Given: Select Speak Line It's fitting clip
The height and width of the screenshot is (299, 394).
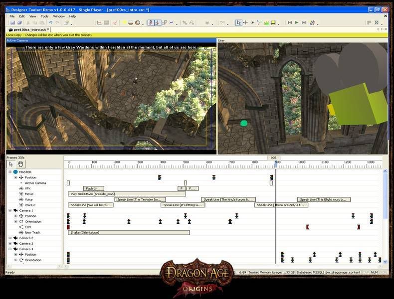Looking at the screenshot, I should point(183,205).
